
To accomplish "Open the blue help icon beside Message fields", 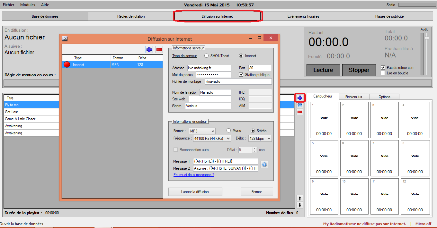I will click(264, 165).
